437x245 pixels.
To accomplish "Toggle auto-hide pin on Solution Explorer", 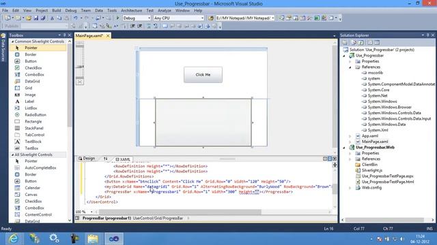I will coord(428,35).
